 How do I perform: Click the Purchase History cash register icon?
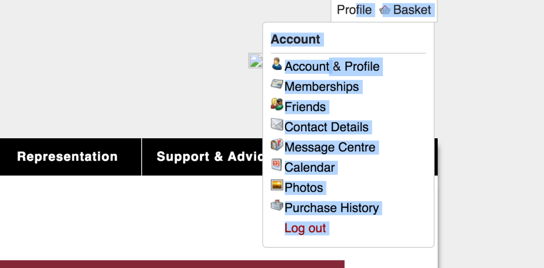277,205
